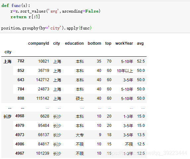Screen dimensions: 190x159
Task: Click companyId value 95484
Action: [x=44, y=126]
